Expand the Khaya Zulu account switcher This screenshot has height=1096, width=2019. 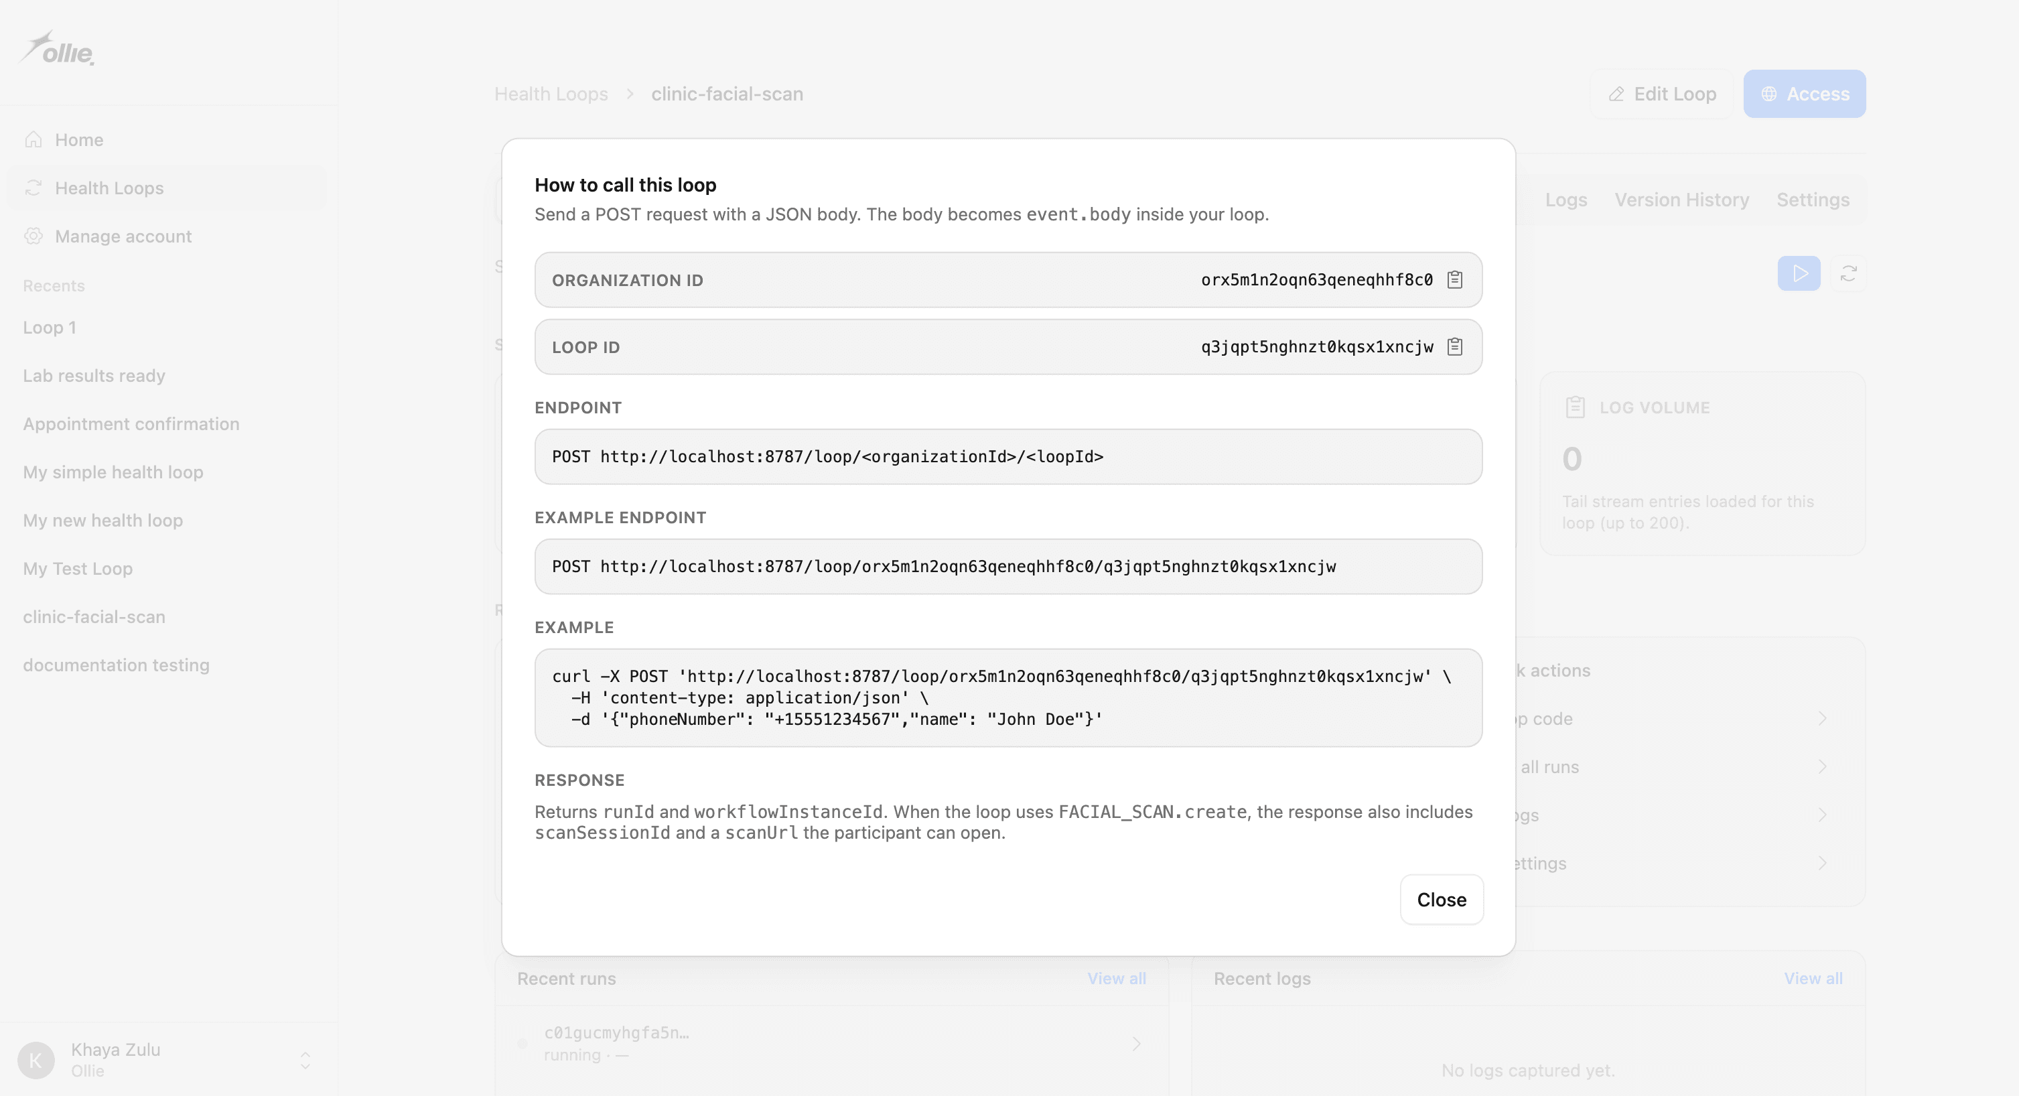tap(305, 1060)
